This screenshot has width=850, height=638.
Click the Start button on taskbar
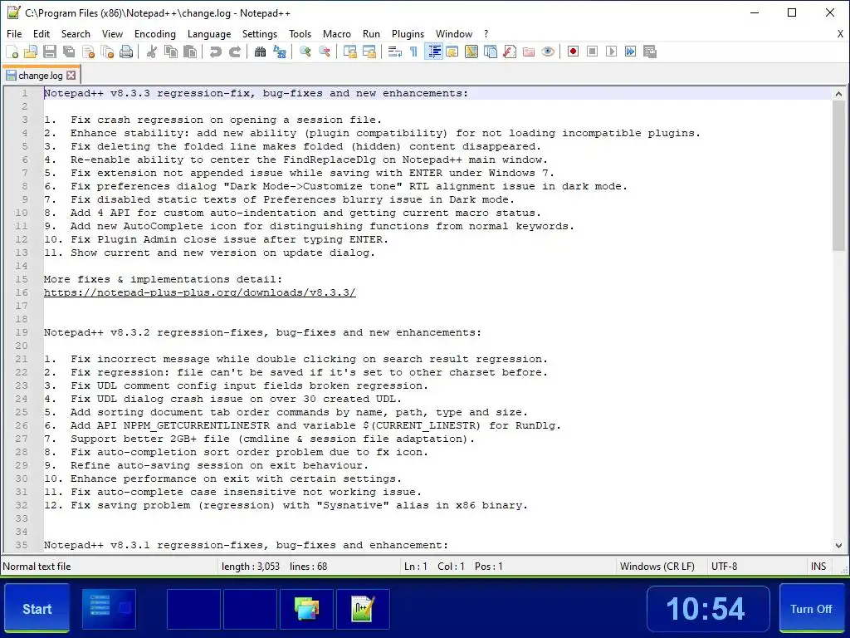pyautogui.click(x=37, y=609)
